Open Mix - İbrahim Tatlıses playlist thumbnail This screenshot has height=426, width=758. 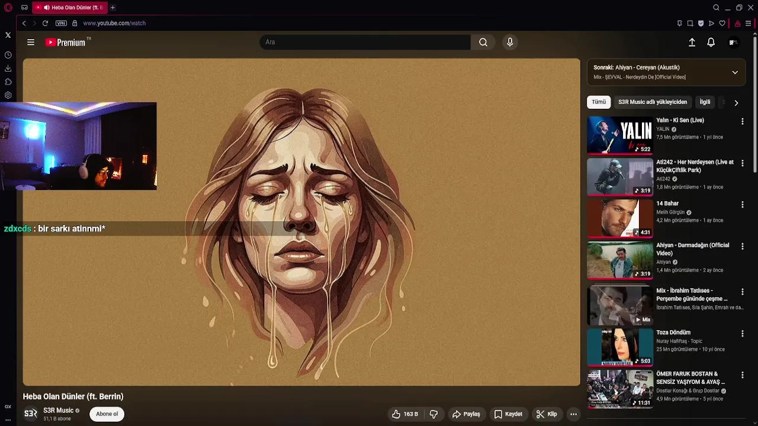619,306
